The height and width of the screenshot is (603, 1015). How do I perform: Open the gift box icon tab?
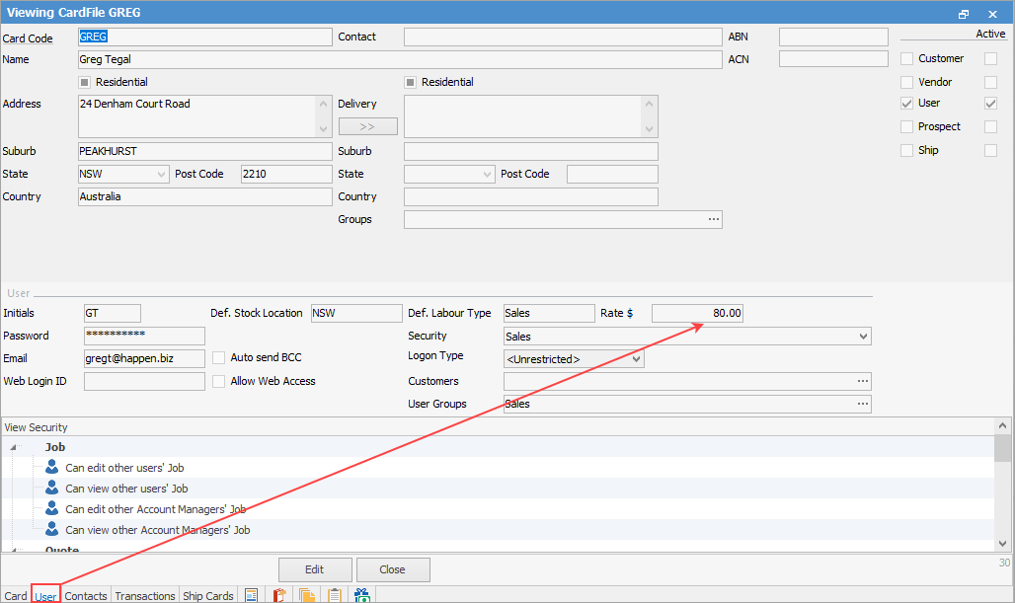click(x=362, y=595)
